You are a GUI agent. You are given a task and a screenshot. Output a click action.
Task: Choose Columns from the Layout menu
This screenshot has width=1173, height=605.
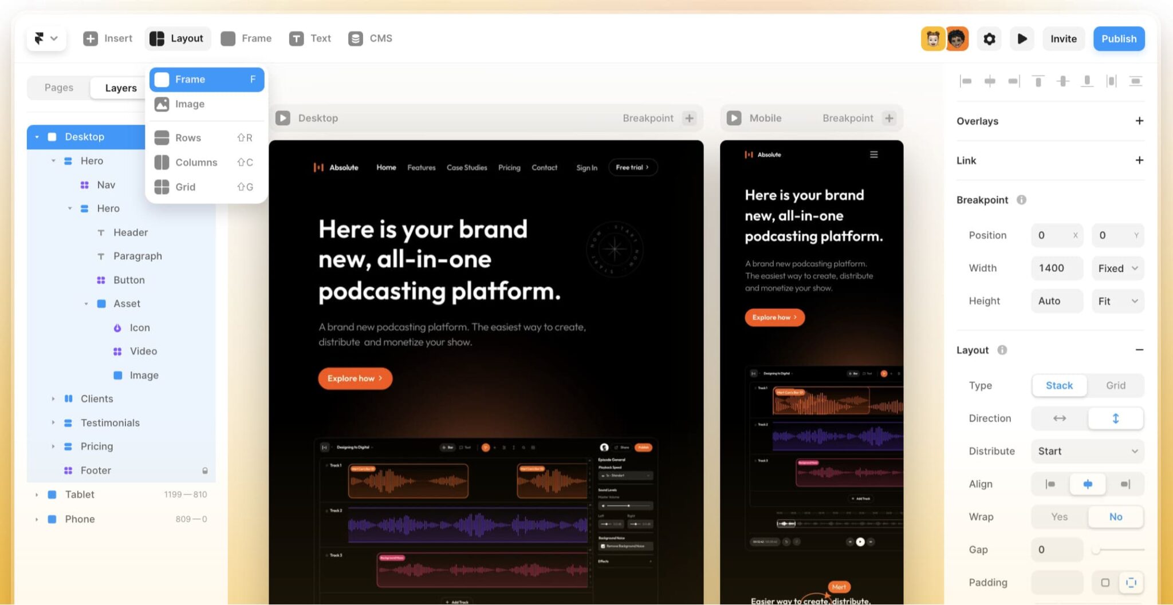tap(196, 163)
